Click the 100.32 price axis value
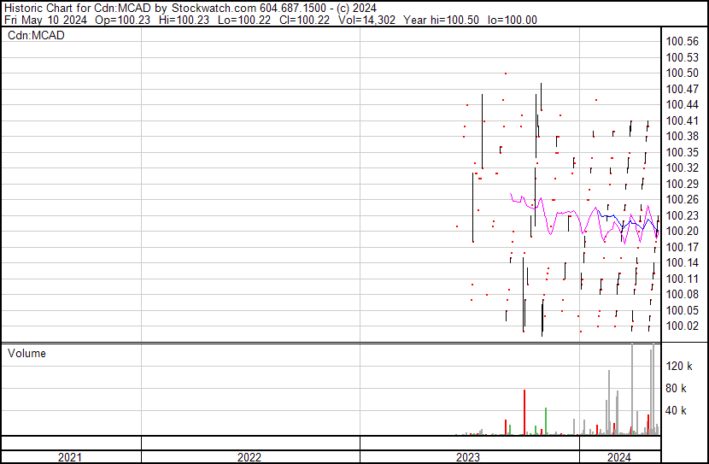Viewport: 709px width, 464px height. (683, 167)
